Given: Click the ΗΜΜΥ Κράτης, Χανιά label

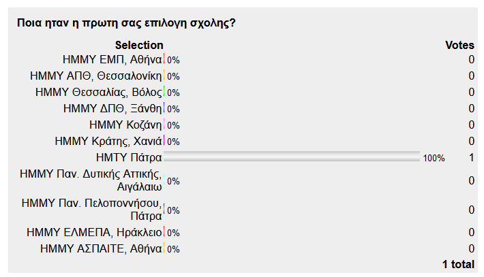Looking at the screenshot, I should click(x=108, y=141).
